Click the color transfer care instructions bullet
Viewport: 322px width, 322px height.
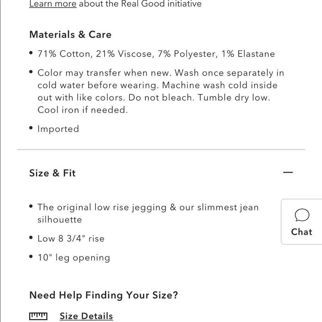click(161, 91)
